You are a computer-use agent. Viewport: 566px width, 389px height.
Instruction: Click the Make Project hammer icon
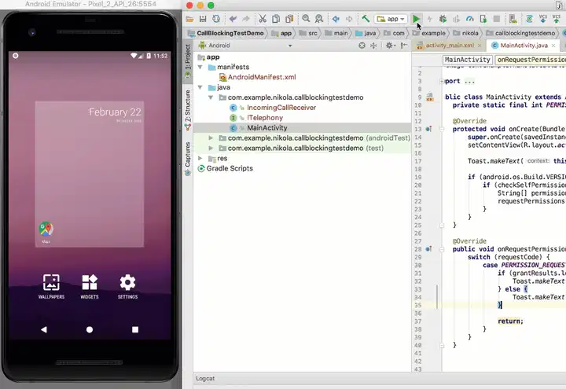tap(366, 18)
